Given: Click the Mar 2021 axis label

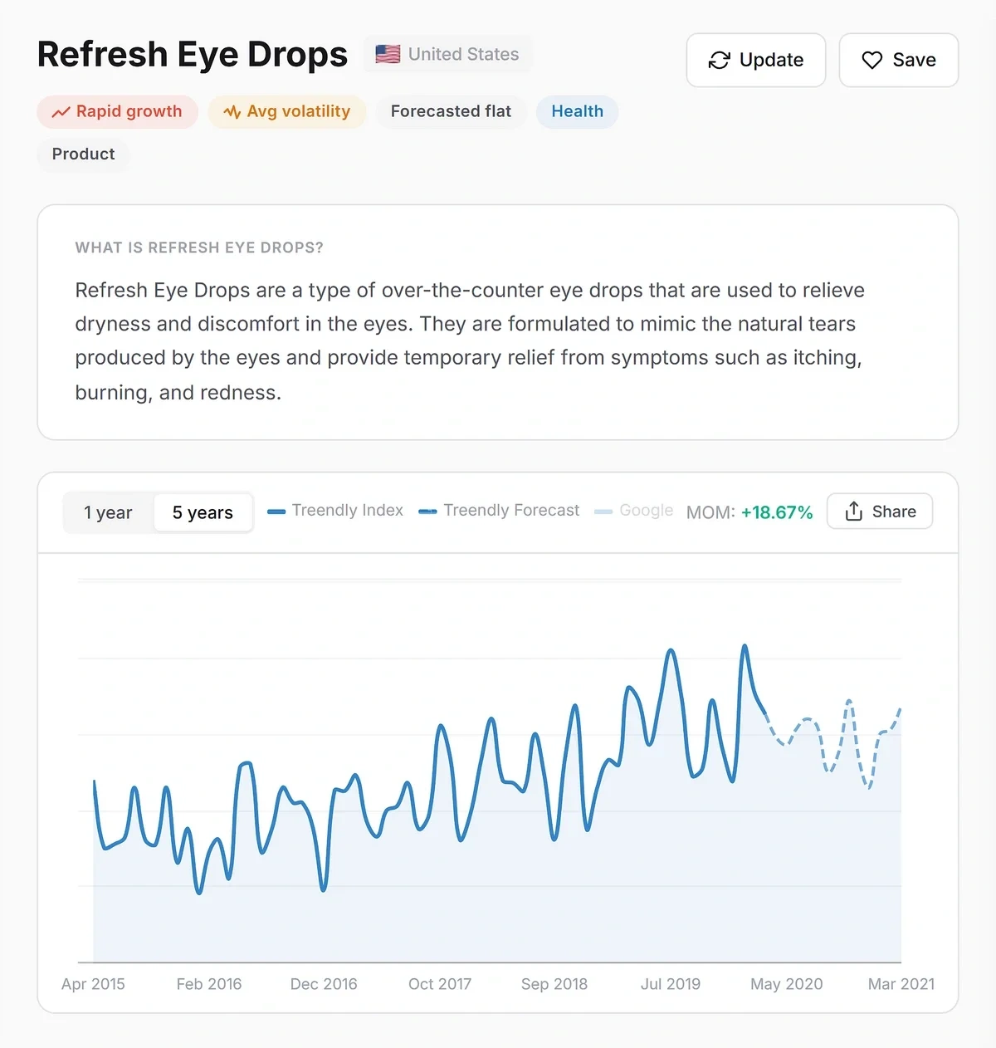Looking at the screenshot, I should (x=901, y=984).
